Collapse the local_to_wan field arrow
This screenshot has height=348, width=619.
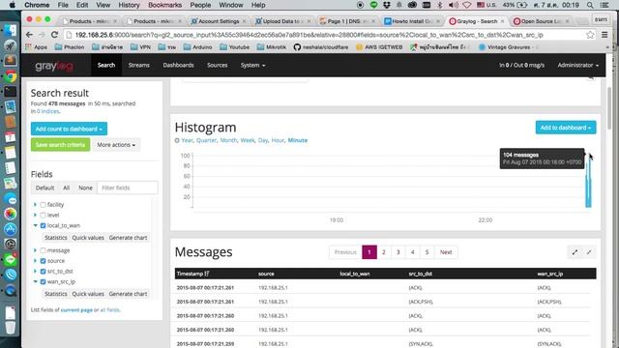click(x=35, y=225)
